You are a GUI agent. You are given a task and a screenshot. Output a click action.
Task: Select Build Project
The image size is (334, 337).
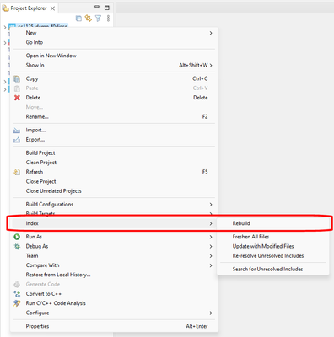point(40,153)
